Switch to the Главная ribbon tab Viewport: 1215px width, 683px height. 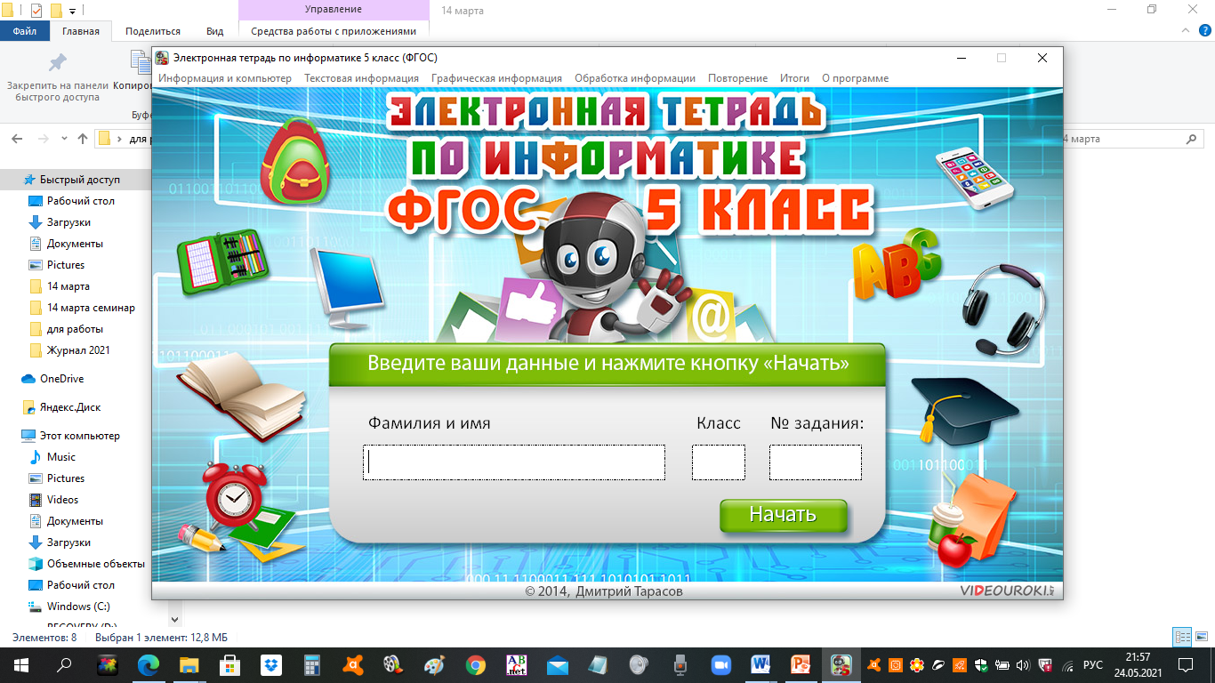coord(81,31)
